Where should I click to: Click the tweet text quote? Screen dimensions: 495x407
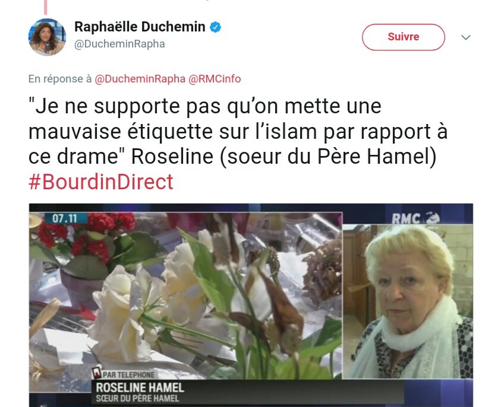coord(238,131)
